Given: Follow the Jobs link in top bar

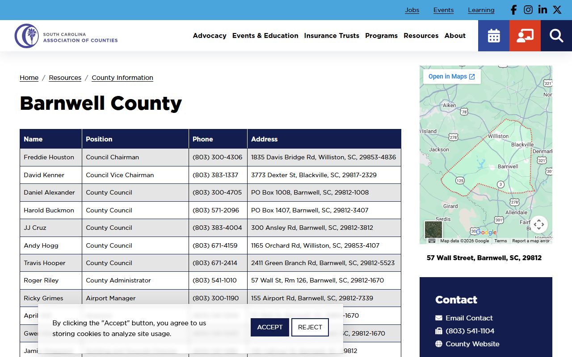Looking at the screenshot, I should point(412,10).
